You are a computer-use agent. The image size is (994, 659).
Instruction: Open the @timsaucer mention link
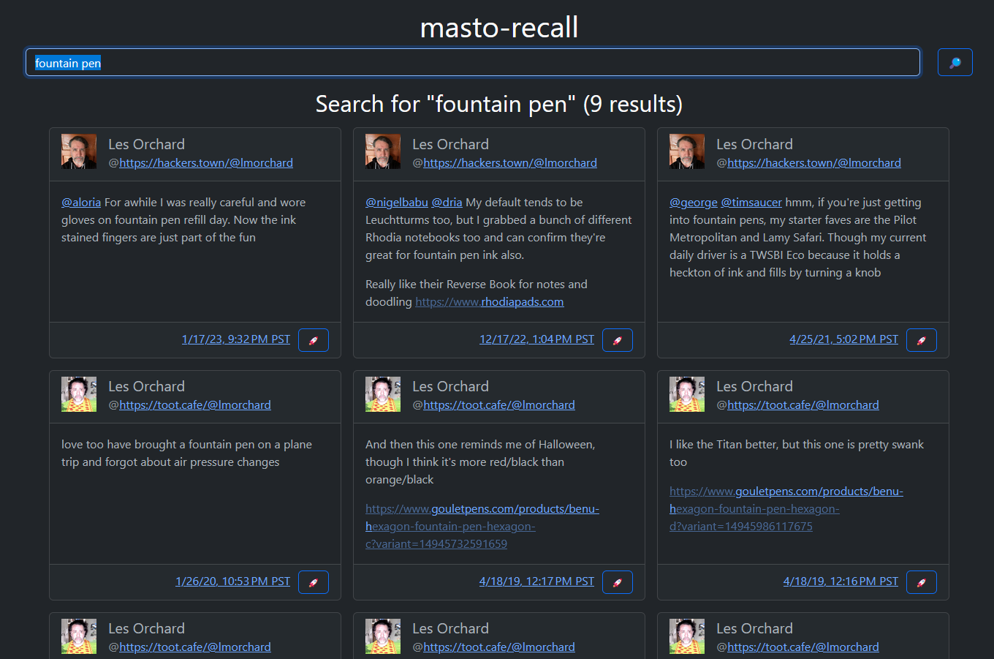click(x=751, y=203)
